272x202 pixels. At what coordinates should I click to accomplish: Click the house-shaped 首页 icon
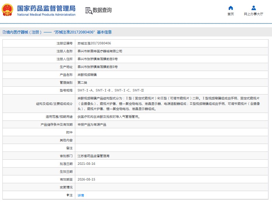pyautogui.click(x=231, y=8)
